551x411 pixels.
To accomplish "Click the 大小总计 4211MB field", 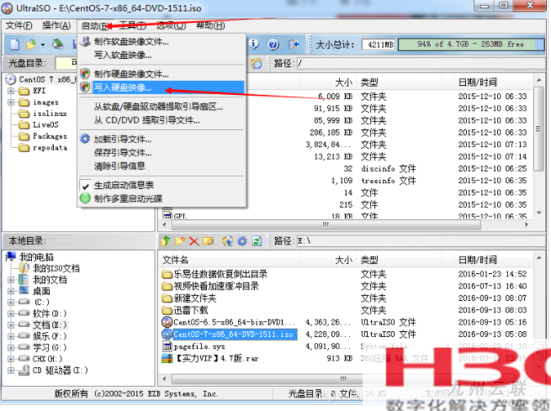I will coord(378,45).
